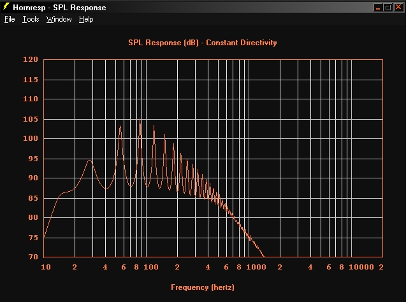The image size is (406, 302).
Task: Click the 1000 hertz axis label
Action: coord(256,267)
